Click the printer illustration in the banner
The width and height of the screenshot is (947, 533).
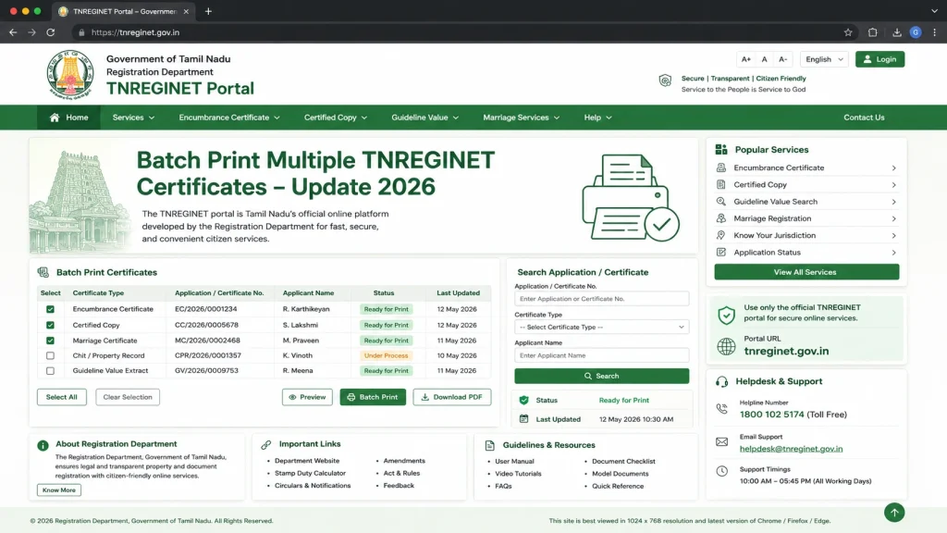(631, 197)
